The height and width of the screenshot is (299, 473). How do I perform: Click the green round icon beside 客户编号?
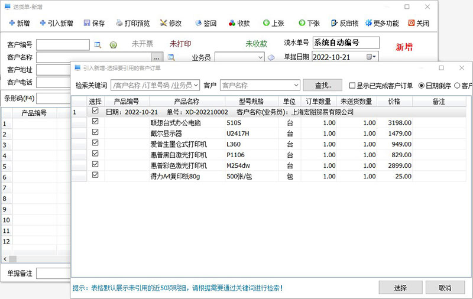pos(113,45)
